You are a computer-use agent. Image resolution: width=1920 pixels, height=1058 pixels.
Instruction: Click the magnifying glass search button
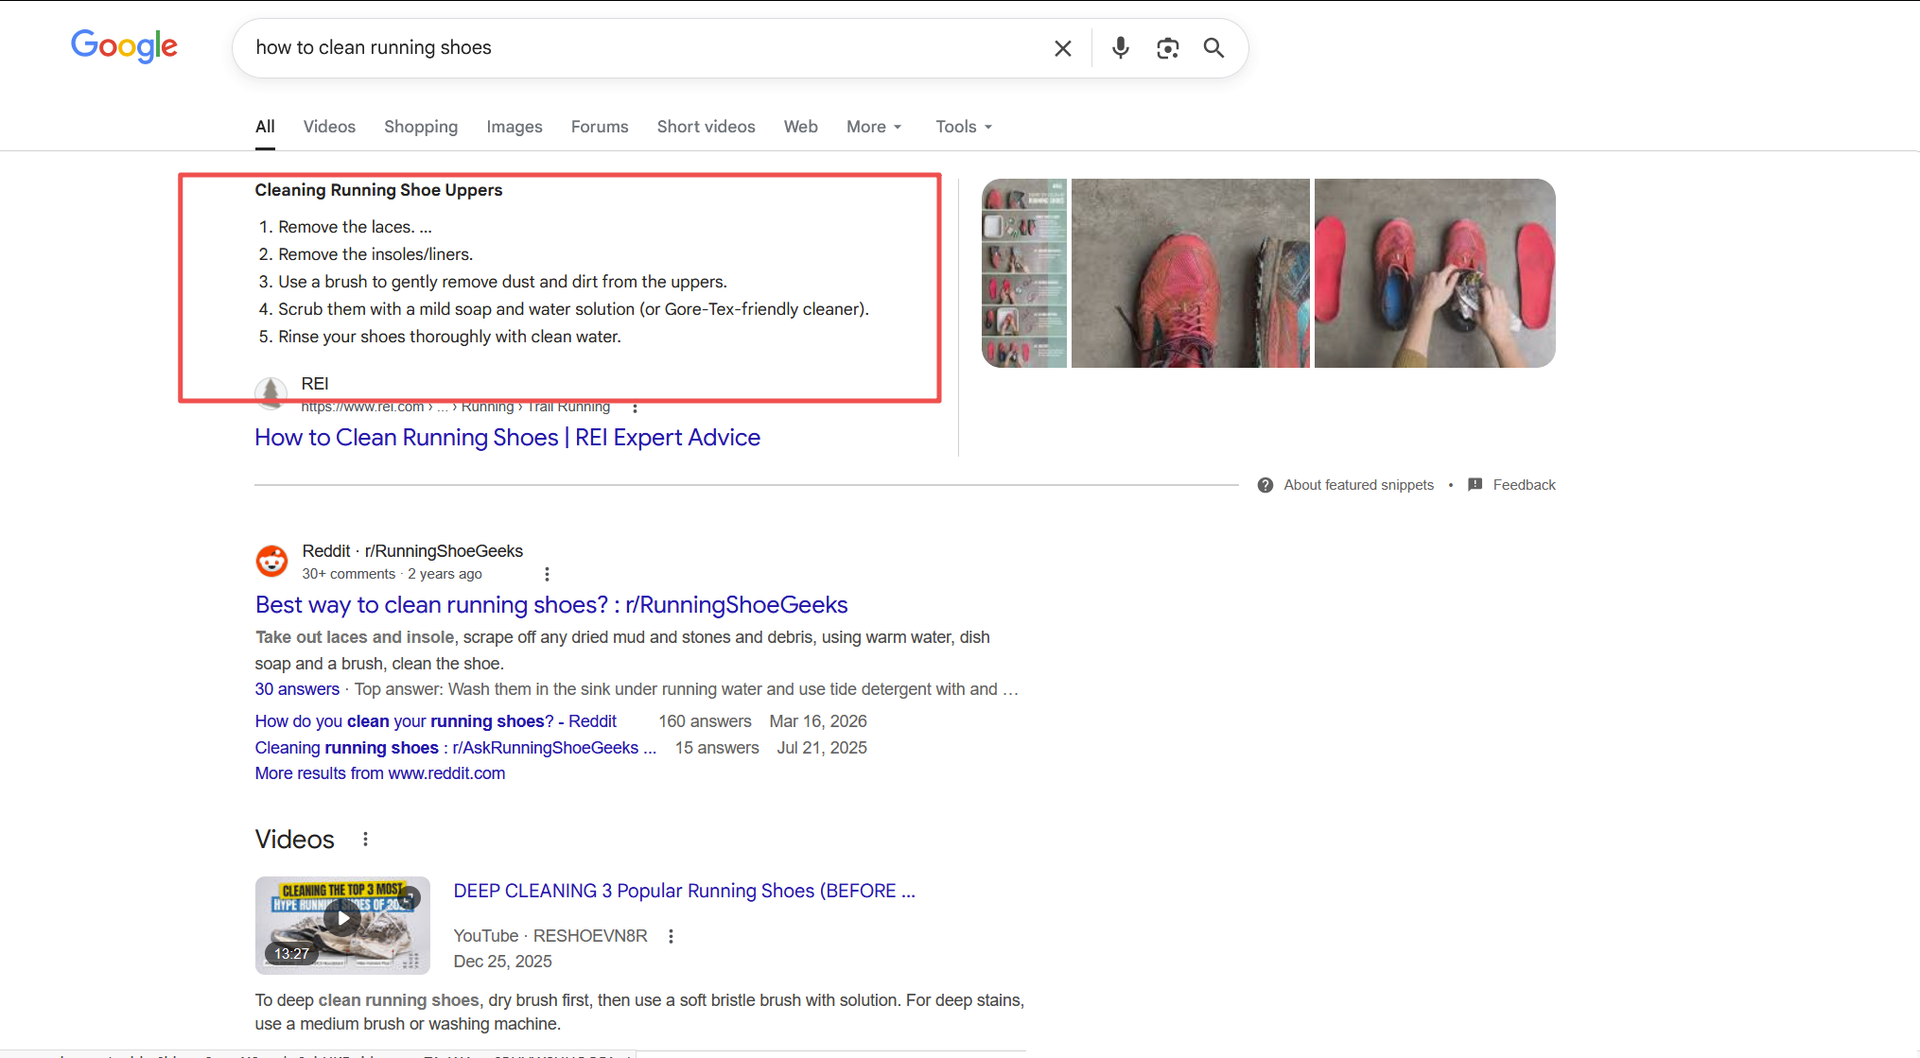pyautogui.click(x=1213, y=48)
